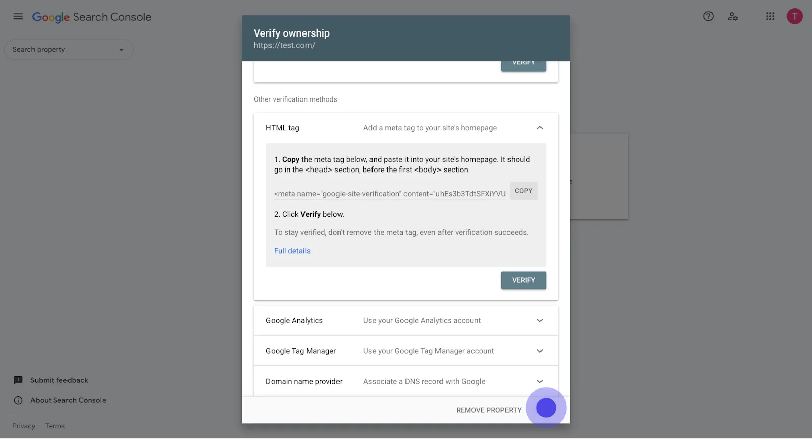Viewport: 812px width, 439px height.
Task: Click 'Use your Google Analytics account' text
Action: click(422, 321)
